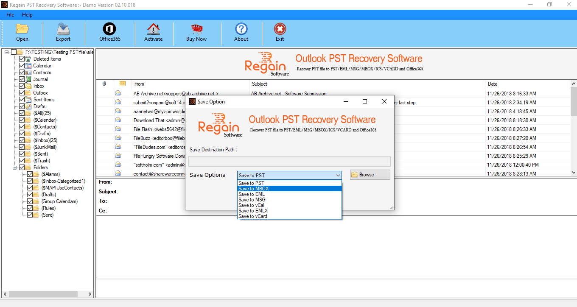
Task: Toggle the ($Alarms) checkbox
Action: (30, 174)
